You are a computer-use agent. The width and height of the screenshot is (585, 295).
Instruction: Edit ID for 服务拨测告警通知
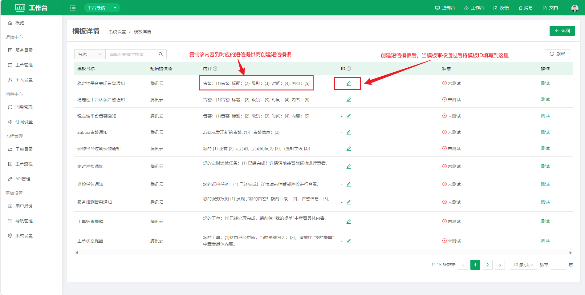[x=349, y=202]
